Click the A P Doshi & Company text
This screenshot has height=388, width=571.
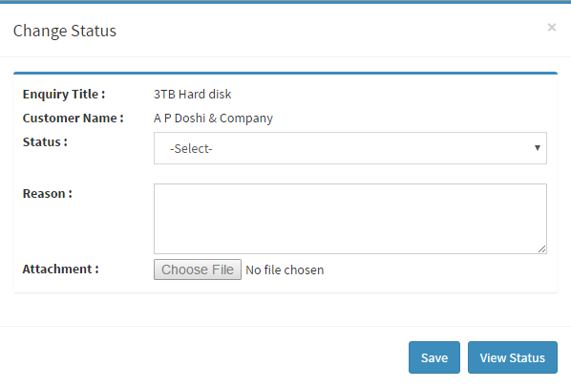tap(213, 119)
